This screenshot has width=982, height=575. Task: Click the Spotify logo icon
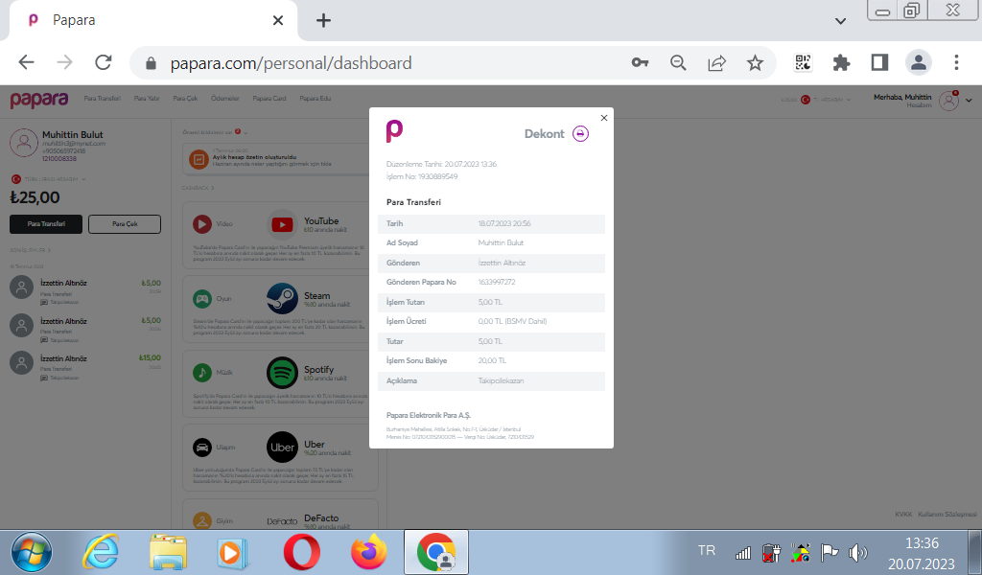tap(283, 373)
